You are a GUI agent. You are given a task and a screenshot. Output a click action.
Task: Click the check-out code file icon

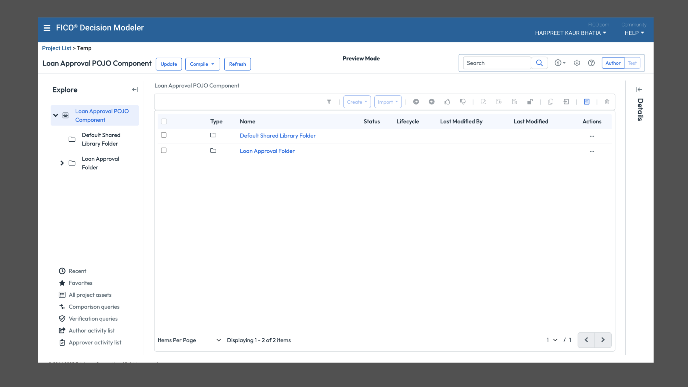pos(483,102)
